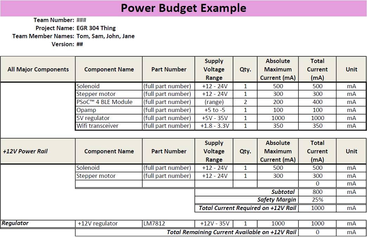Select the PSoC supply voltage "(range)" cell

click(x=214, y=102)
